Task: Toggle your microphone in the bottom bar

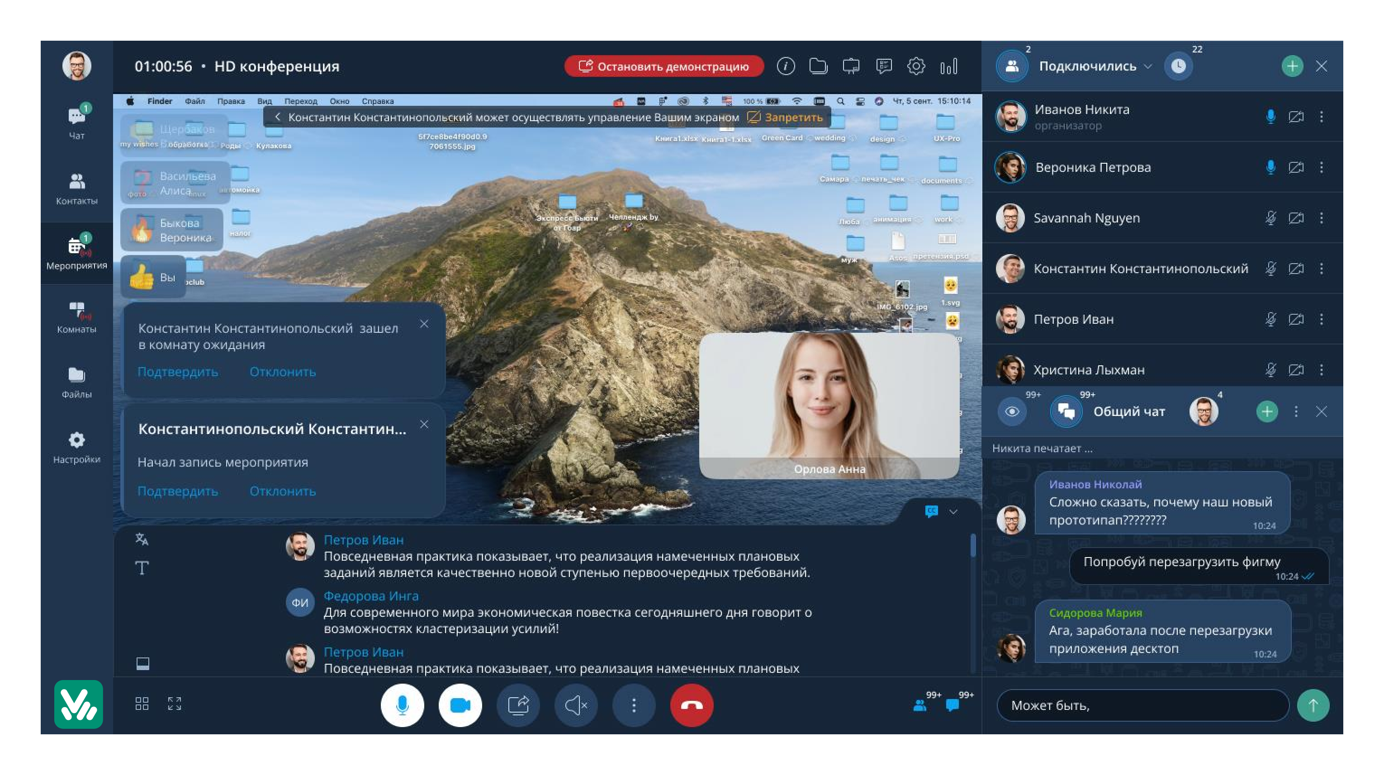Action: (403, 705)
